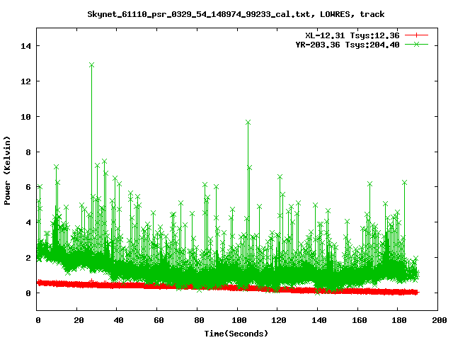Click the x-axis tick label 180
The image size is (453, 340).
[399, 320]
